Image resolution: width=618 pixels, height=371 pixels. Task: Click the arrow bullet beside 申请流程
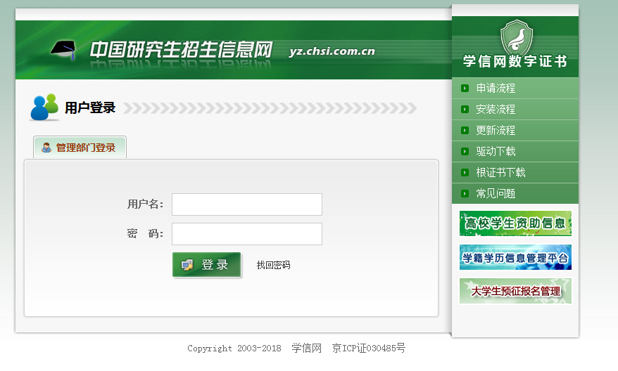pyautogui.click(x=465, y=88)
